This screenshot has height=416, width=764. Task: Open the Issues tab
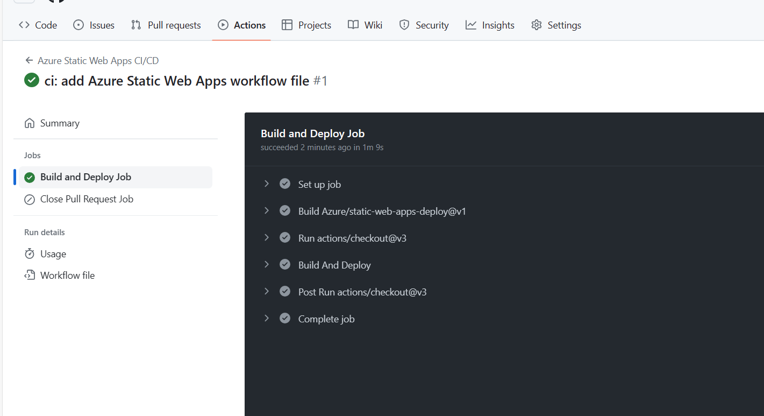94,25
